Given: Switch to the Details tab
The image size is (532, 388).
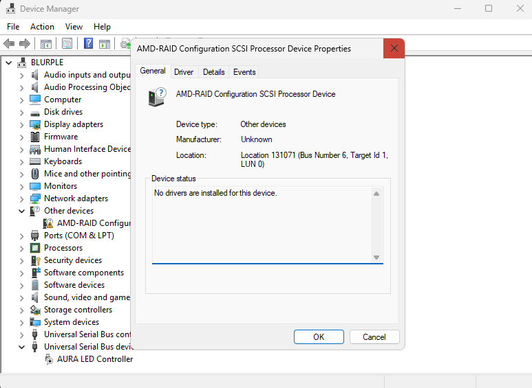Looking at the screenshot, I should tap(214, 72).
